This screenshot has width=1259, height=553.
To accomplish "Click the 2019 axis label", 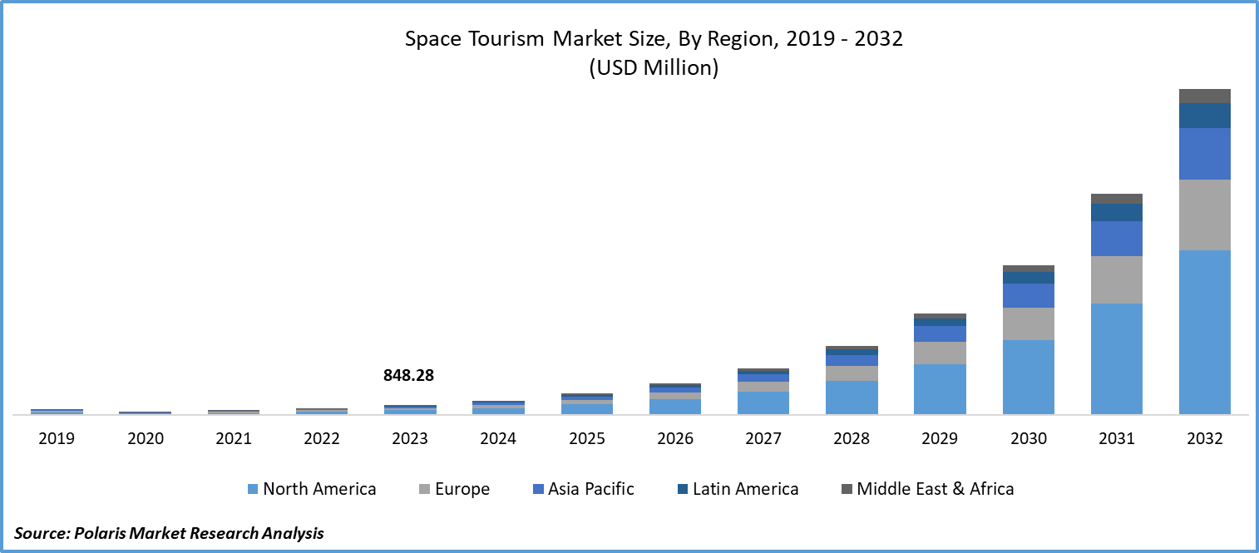I will pyautogui.click(x=56, y=437).
